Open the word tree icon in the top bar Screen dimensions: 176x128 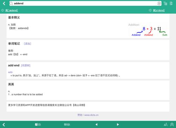coord(165,4)
